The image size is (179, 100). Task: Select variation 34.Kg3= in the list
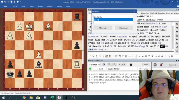(113, 17)
